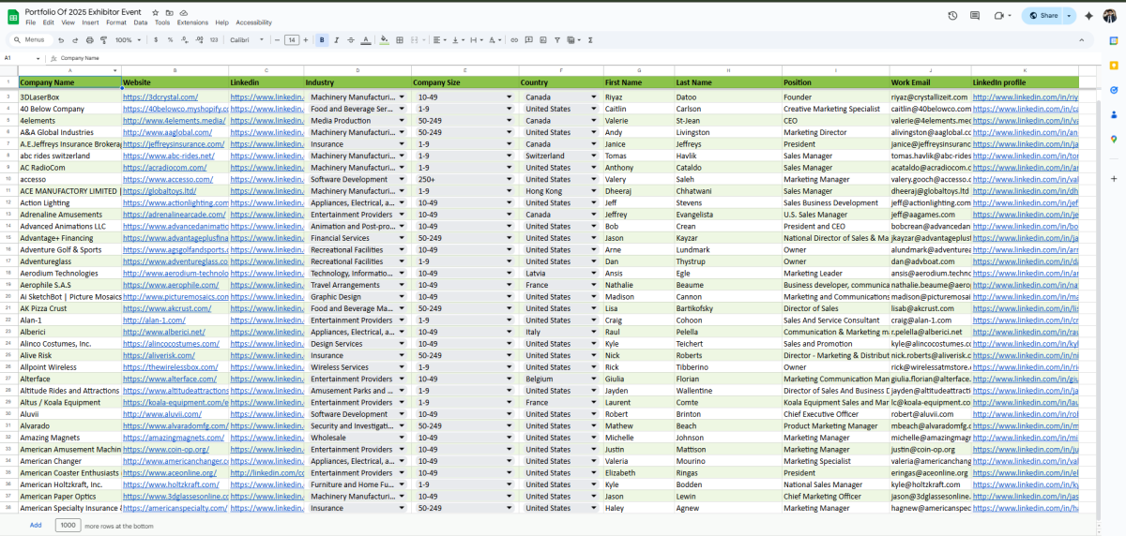Open the Calibri font dropdown
1126x536 pixels.
tap(247, 40)
